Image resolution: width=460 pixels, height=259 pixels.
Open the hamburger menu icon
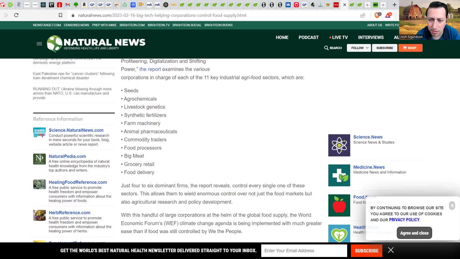pos(39,44)
